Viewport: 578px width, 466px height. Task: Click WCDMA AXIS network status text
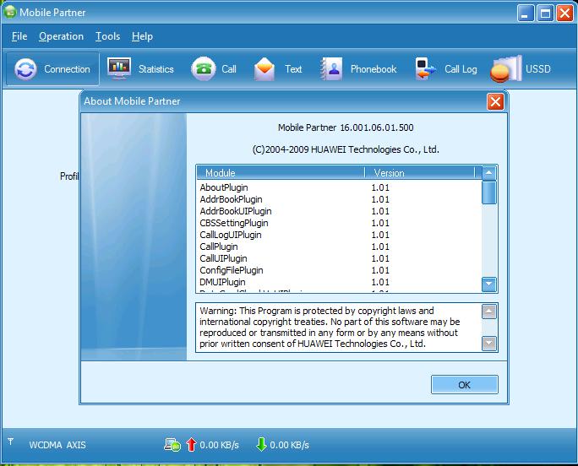click(57, 445)
